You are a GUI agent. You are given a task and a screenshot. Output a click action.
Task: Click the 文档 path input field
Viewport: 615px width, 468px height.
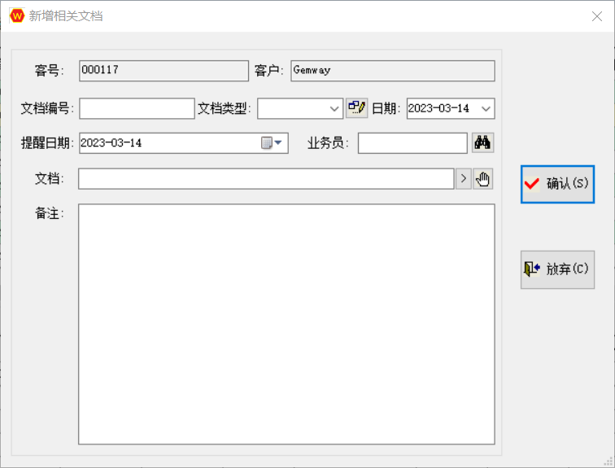pos(266,179)
